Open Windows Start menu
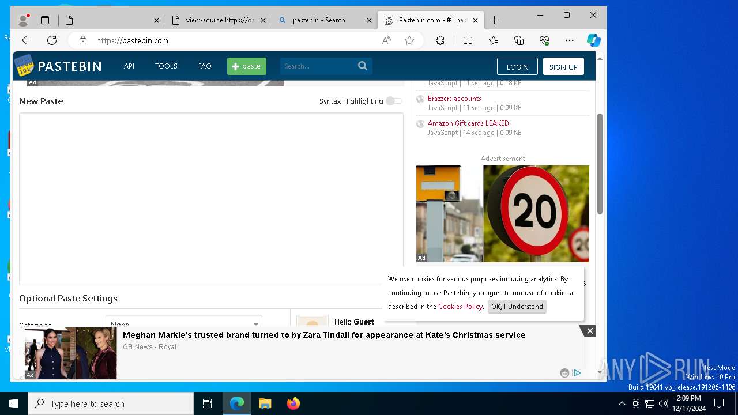Image resolution: width=738 pixels, height=415 pixels. [x=14, y=403]
